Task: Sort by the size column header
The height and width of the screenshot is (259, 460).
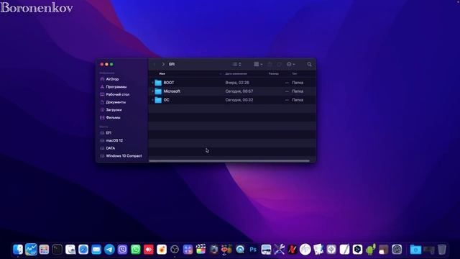Action: [273, 73]
